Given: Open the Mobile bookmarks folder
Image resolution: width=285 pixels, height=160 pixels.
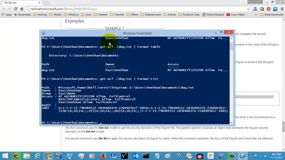Looking at the screenshot, I should 55,15.
